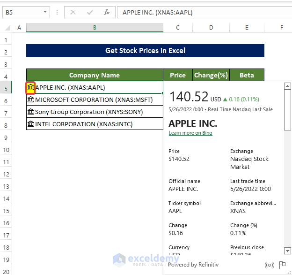The height and width of the screenshot is (275, 292).
Task: Click the Change value $0.16
Action: (175, 233)
